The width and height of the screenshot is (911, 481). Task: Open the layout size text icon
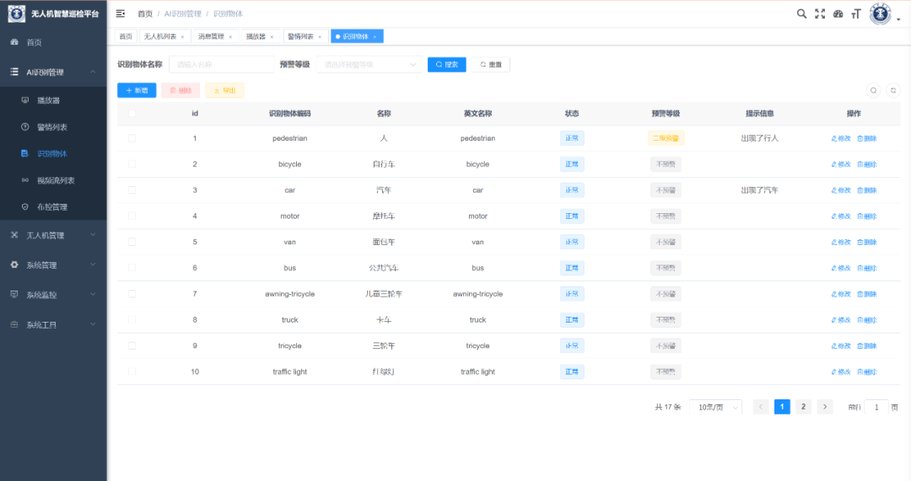pos(856,13)
